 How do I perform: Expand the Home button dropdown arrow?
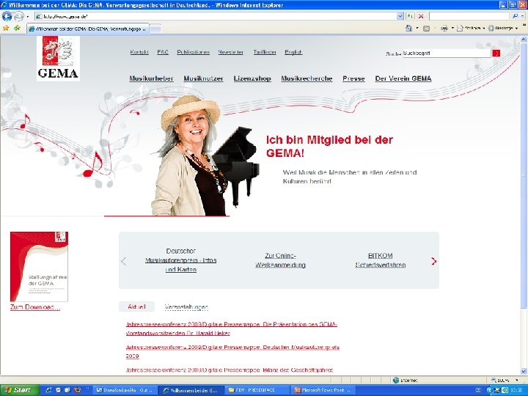(417, 29)
